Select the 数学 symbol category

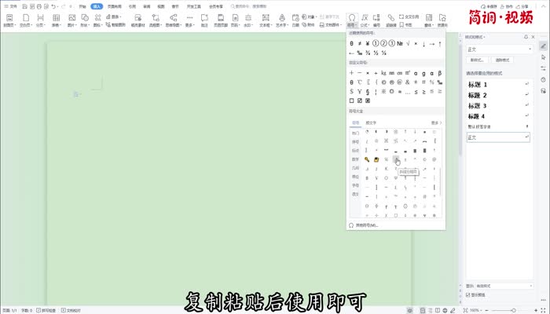(x=355, y=159)
